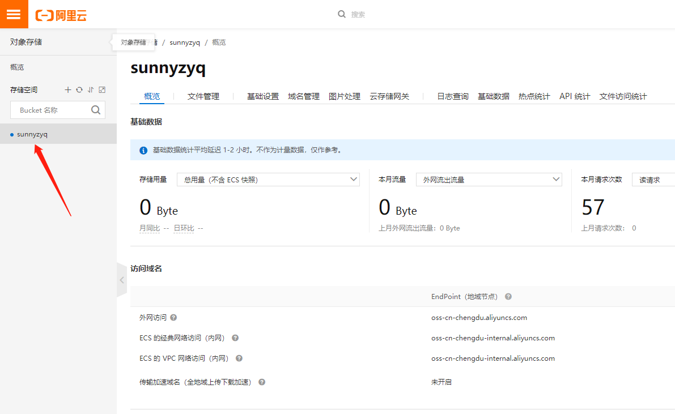
Task: Create a new bucket with plus icon
Action: tap(67, 90)
